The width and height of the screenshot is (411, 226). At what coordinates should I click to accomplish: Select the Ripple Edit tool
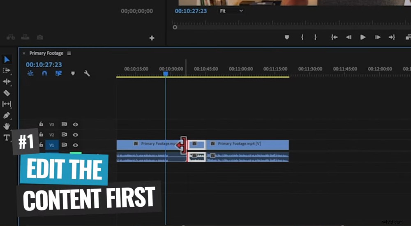pyautogui.click(x=7, y=82)
